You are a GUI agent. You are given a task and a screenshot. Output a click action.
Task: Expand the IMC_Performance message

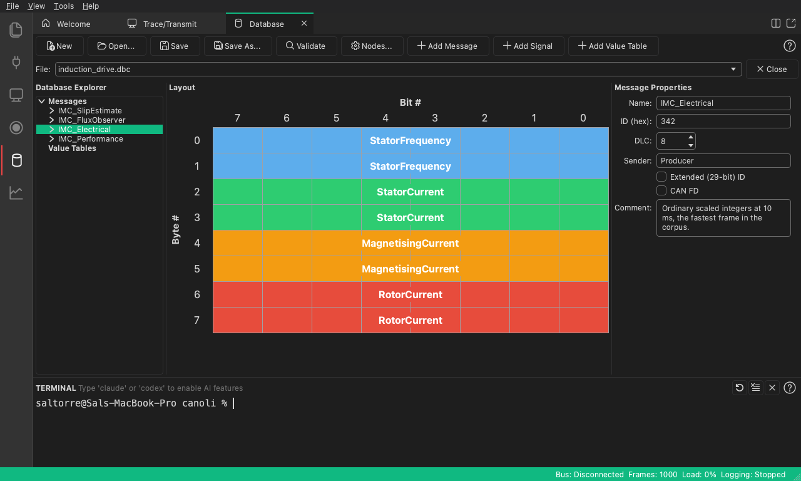52,138
